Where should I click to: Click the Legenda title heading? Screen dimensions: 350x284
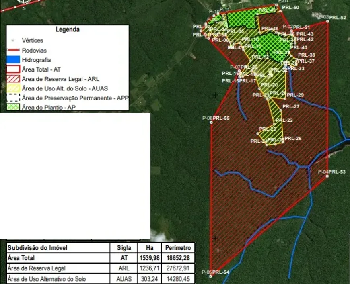point(67,29)
